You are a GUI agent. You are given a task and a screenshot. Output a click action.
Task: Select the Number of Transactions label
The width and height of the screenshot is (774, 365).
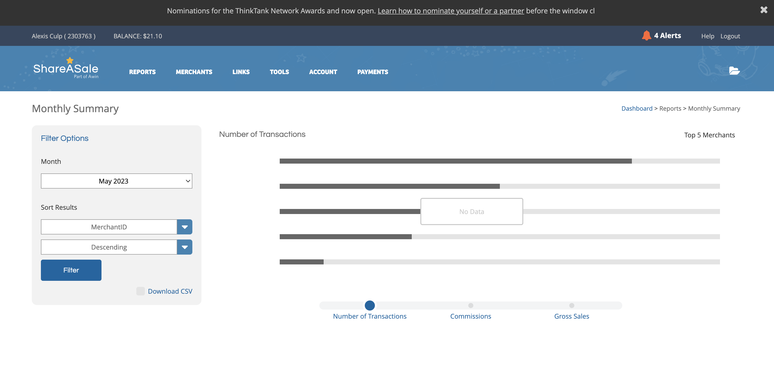tap(370, 316)
